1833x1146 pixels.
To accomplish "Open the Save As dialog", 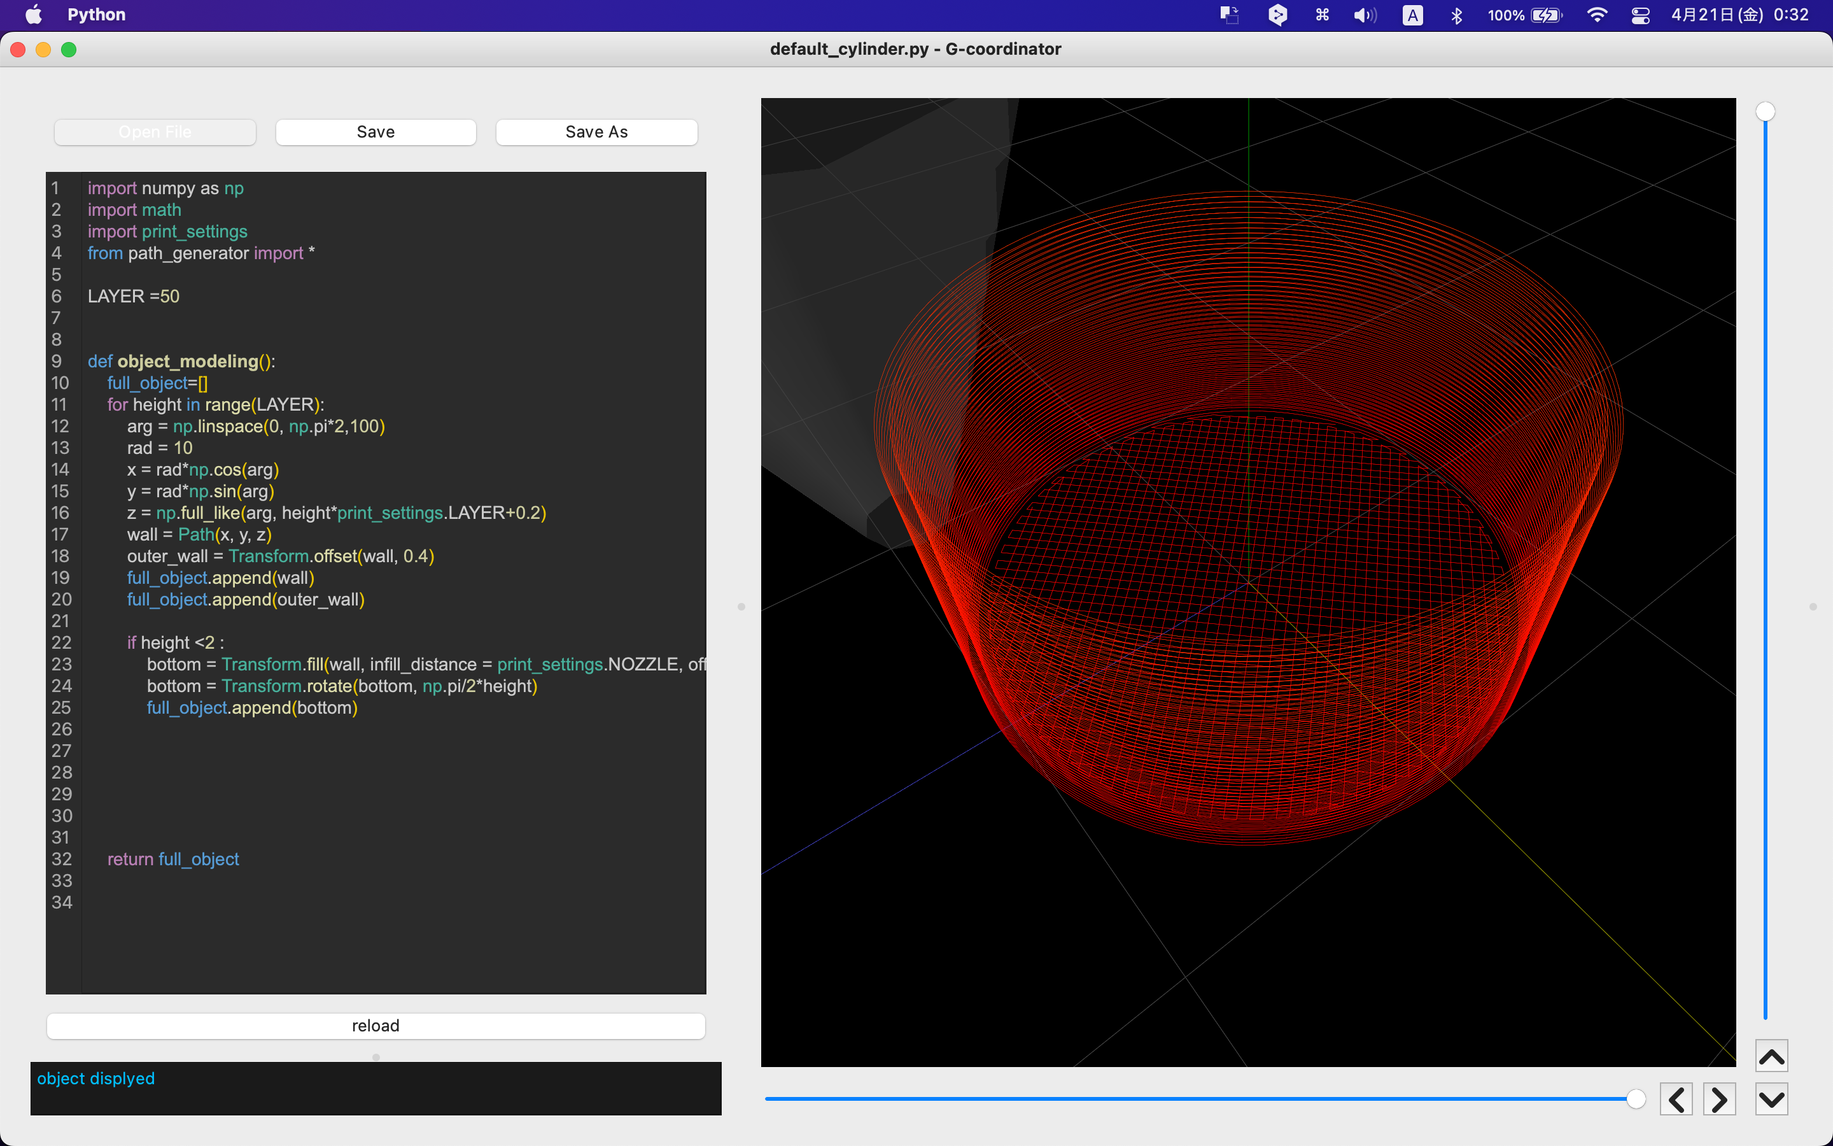I will (x=596, y=131).
